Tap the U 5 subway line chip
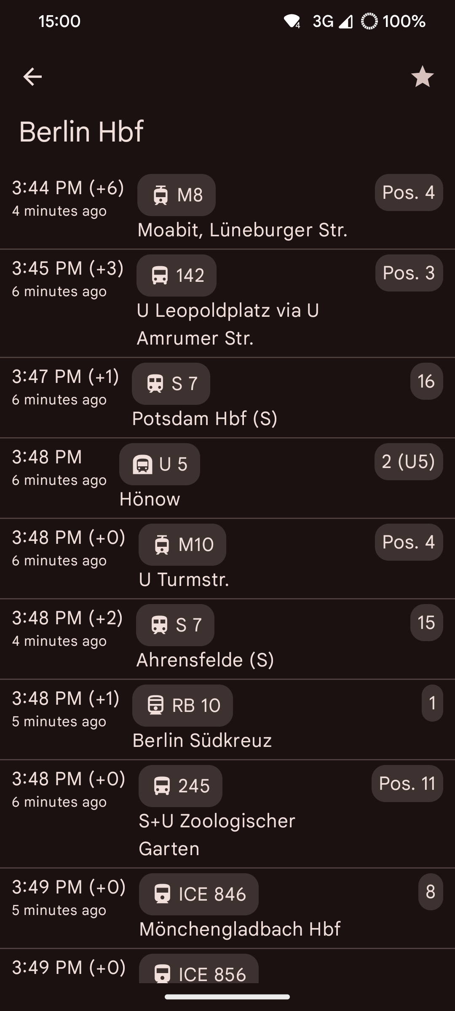 160,464
